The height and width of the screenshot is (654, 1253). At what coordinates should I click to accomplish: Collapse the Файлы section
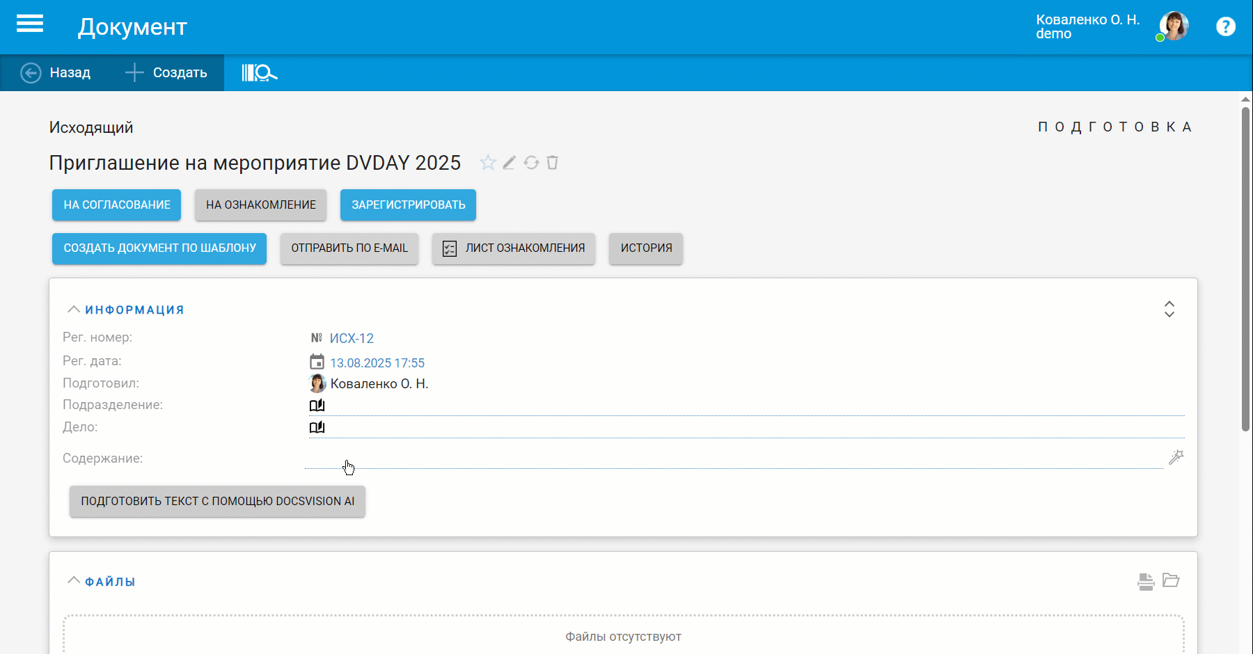(x=74, y=580)
